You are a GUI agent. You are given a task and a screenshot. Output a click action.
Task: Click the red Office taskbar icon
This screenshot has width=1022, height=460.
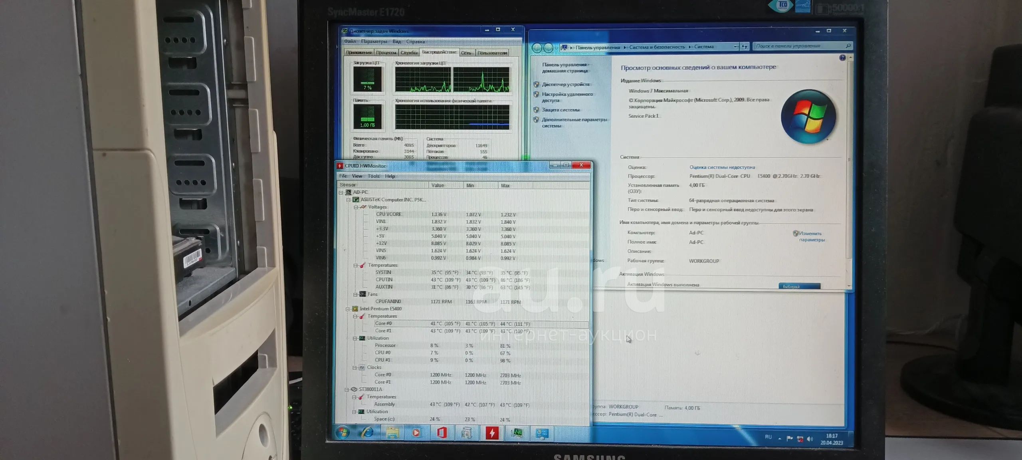[442, 433]
